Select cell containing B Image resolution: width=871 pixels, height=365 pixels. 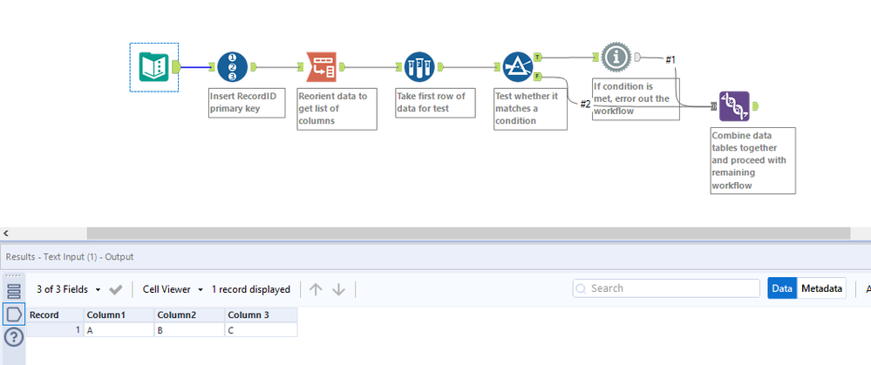click(189, 330)
